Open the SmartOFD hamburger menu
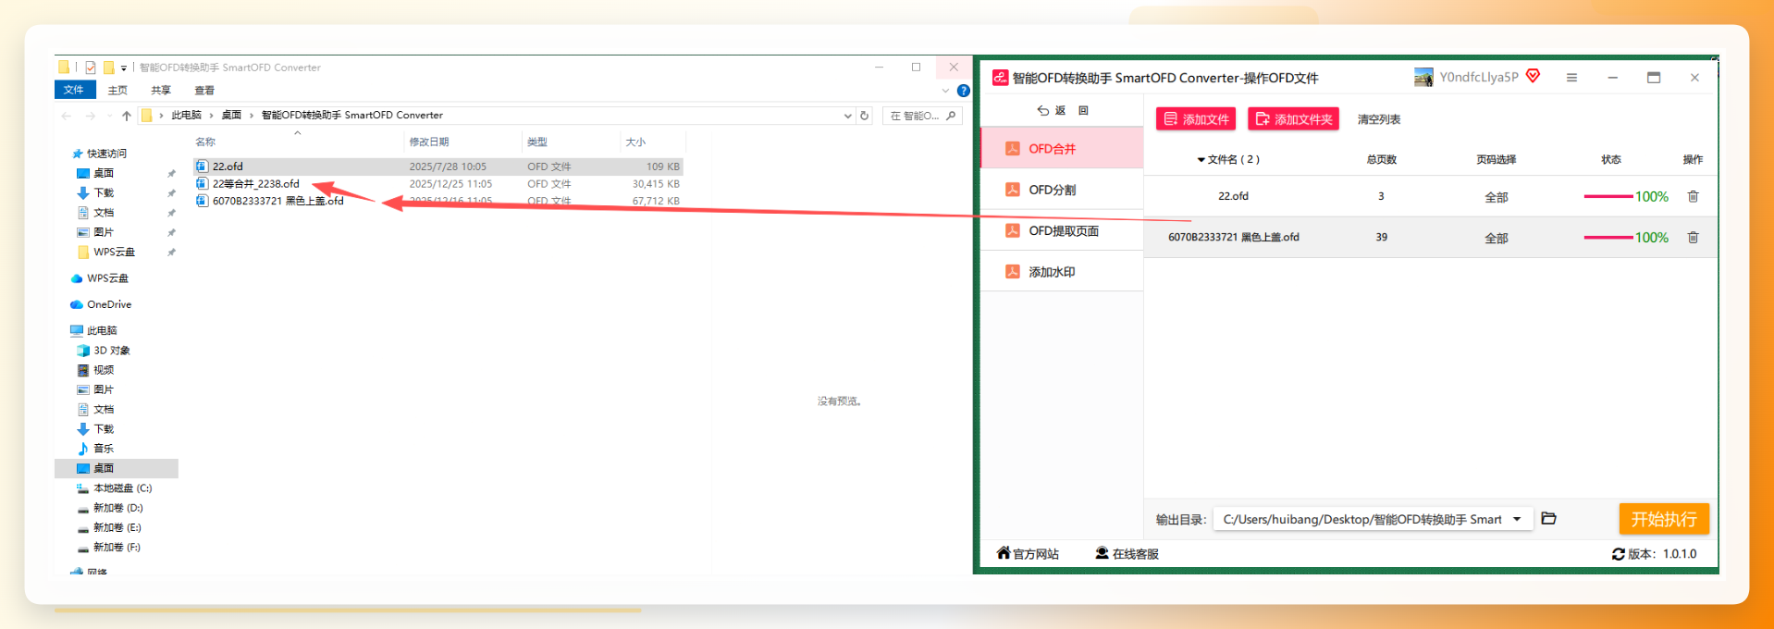The width and height of the screenshot is (1774, 629). point(1571,78)
